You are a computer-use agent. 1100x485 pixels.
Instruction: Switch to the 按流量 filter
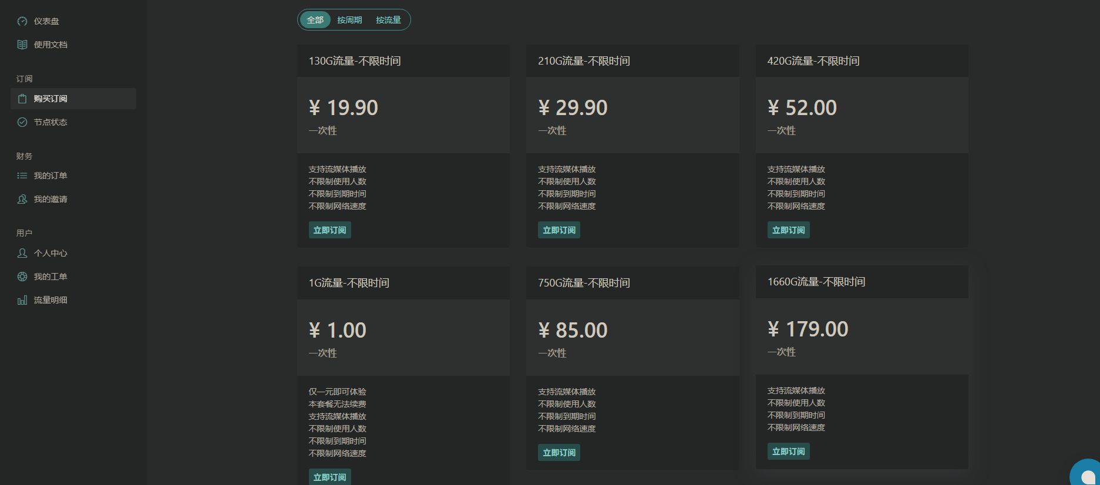click(388, 20)
